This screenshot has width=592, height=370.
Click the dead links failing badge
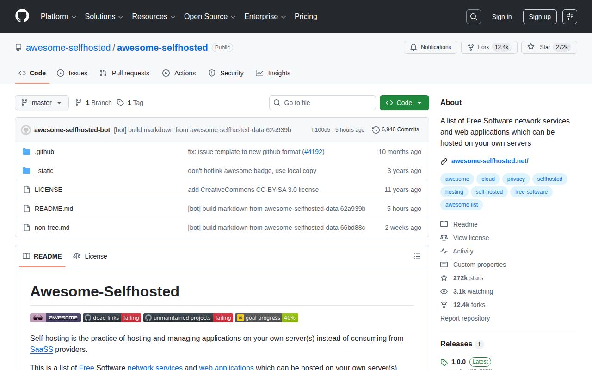coord(111,318)
